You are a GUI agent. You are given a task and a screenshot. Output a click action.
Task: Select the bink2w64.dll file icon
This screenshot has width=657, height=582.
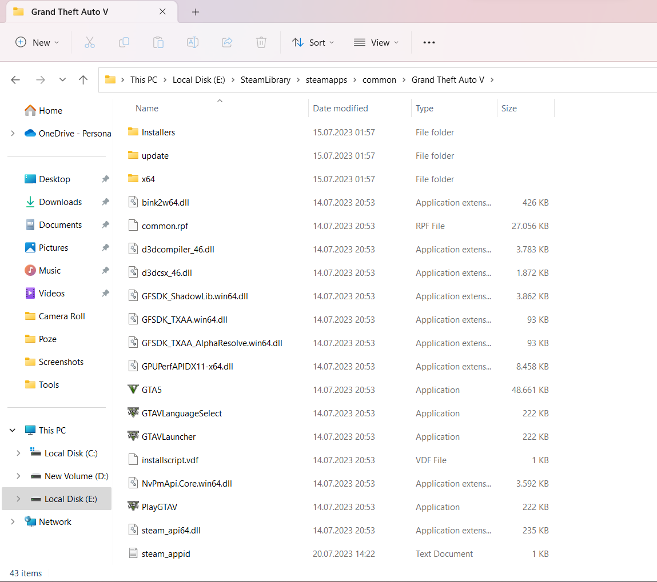(x=133, y=202)
